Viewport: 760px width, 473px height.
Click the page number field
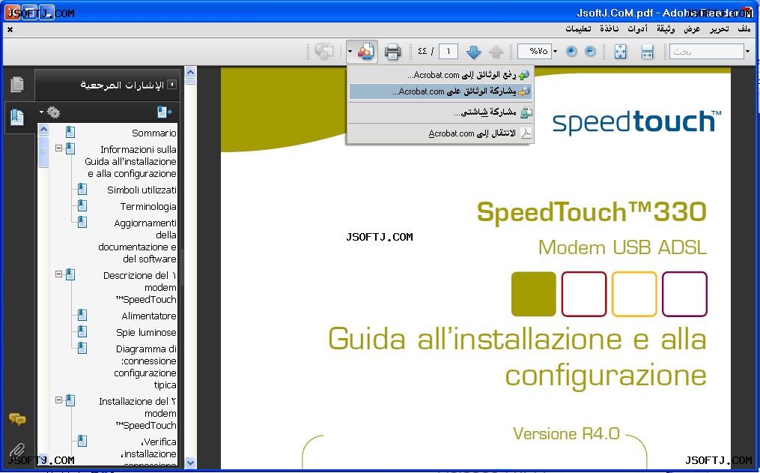coord(449,51)
